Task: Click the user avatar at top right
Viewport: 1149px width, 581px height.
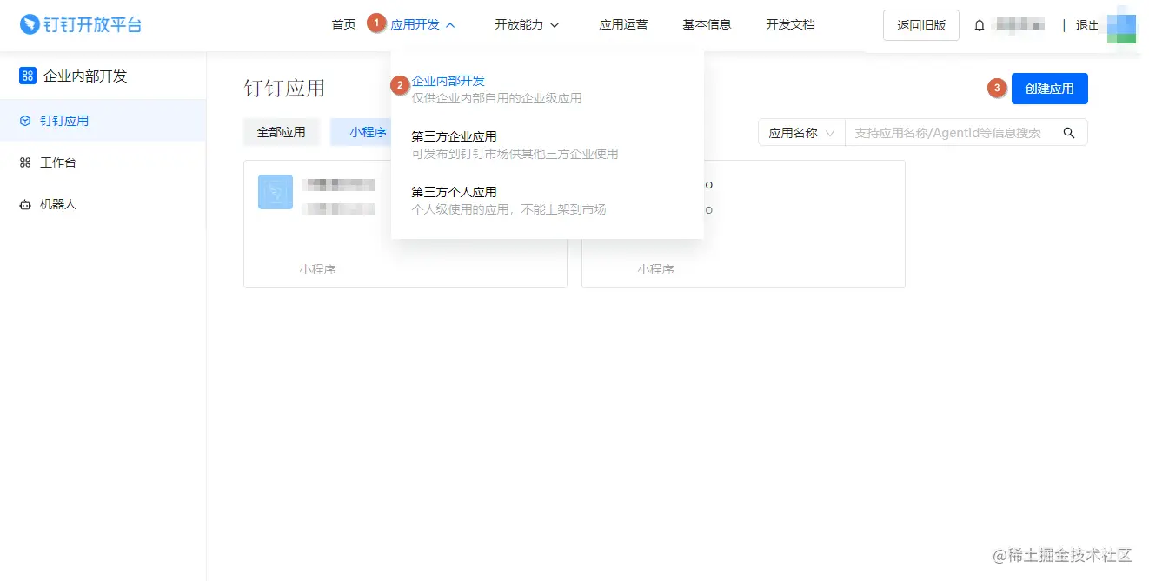Action: [1122, 24]
